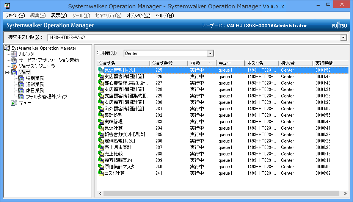
Task: Open the 接続ホスト名 dropdown arrow
Action: point(343,38)
